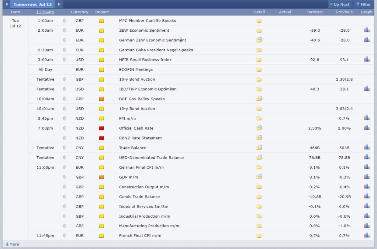377x249 pixels.
Task: Toggle alert speaker for 1:00am GBP event
Action: pos(64,21)
